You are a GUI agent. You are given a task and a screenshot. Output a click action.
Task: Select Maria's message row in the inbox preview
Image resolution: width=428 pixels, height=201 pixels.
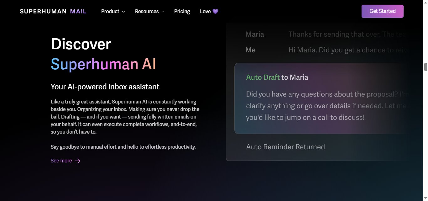(x=313, y=34)
